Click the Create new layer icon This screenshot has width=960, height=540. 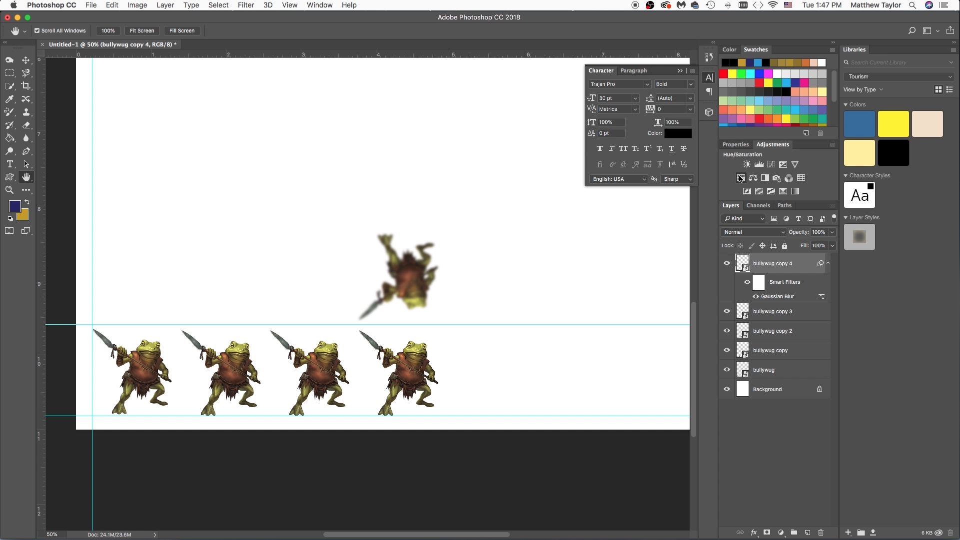click(807, 533)
